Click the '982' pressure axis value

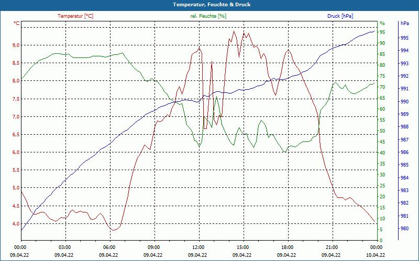(x=404, y=203)
